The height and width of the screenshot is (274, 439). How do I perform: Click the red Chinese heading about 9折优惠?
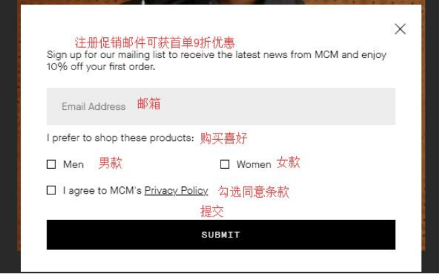pos(154,43)
